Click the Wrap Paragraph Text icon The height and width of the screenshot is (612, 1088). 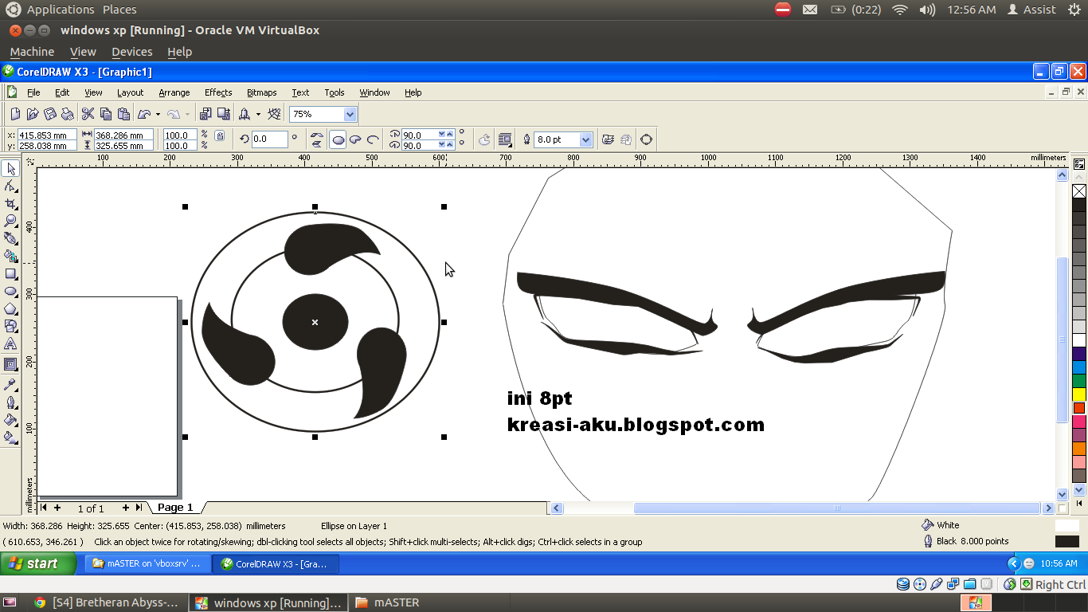505,139
